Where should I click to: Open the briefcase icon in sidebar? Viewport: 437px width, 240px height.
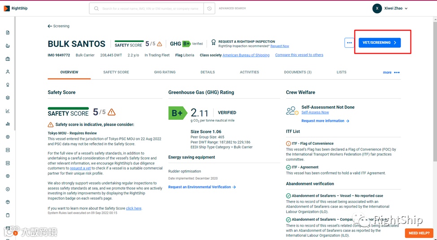[x=8, y=59]
